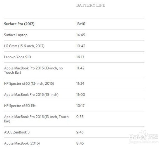
Task: Click the 13:40 battery life value
Action: pos(81,24)
